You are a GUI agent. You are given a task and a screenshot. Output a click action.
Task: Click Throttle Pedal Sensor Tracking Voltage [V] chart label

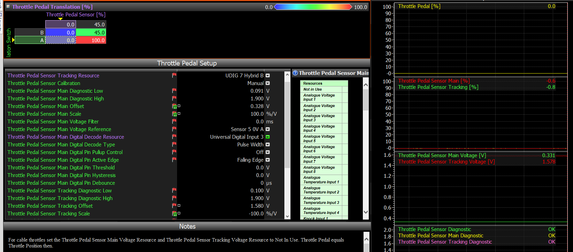(x=446, y=162)
